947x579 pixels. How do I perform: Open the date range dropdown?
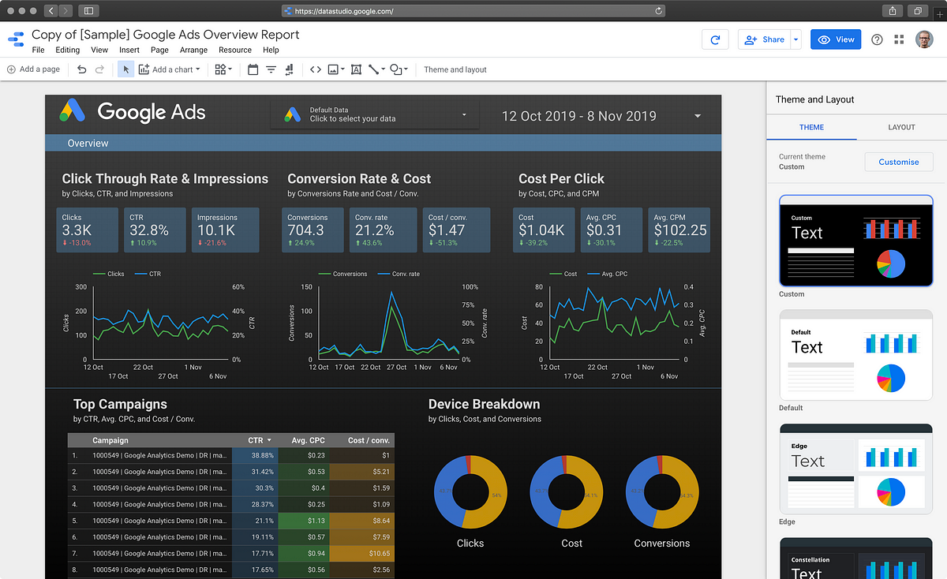[x=698, y=116]
